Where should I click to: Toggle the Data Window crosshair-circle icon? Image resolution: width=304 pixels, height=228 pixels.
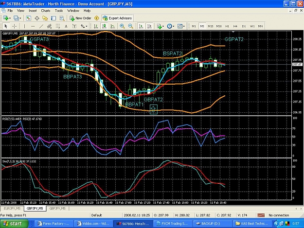(37, 18)
